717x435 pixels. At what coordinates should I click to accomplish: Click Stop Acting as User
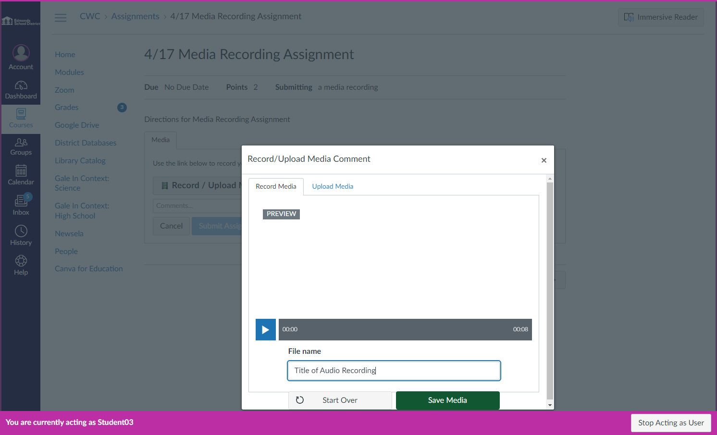671,423
